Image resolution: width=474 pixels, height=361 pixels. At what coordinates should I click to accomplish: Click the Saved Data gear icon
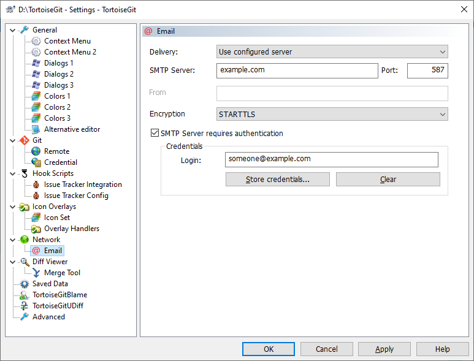tap(25, 284)
